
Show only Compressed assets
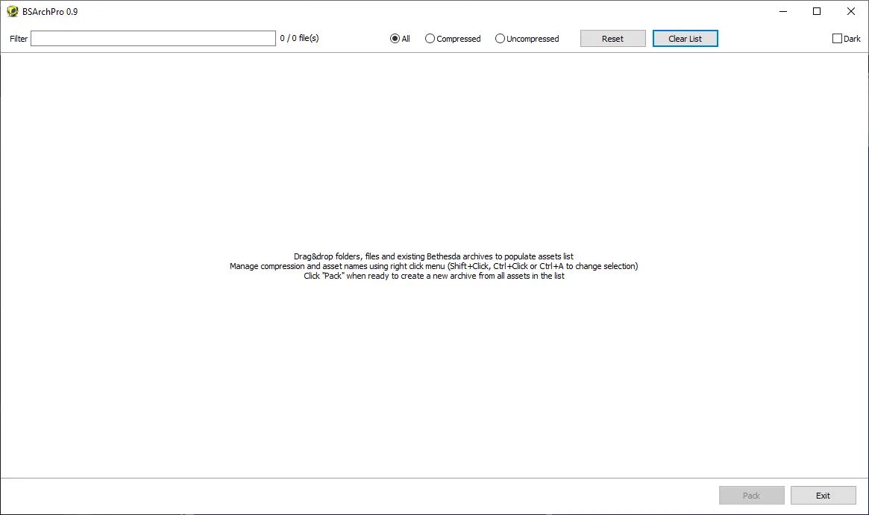coord(430,39)
